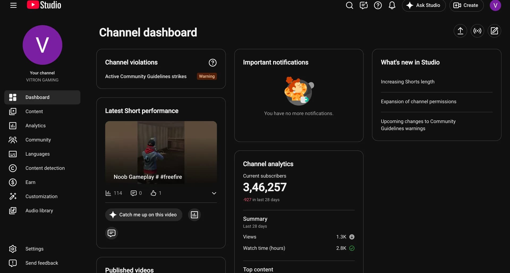
Task: Open Settings in sidebar
Action: pyautogui.click(x=42, y=249)
